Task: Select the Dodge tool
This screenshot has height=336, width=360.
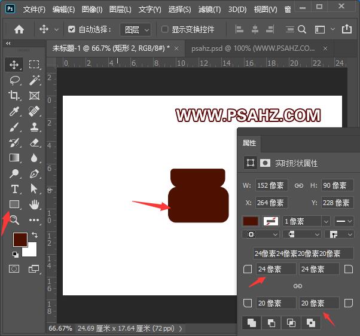Action: point(14,173)
